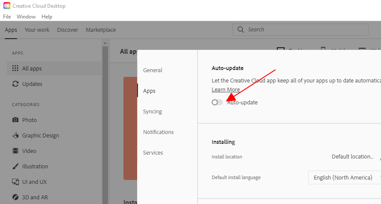The height and width of the screenshot is (204, 381).
Task: Click the Creative Cloud logo icon
Action: 7,6
